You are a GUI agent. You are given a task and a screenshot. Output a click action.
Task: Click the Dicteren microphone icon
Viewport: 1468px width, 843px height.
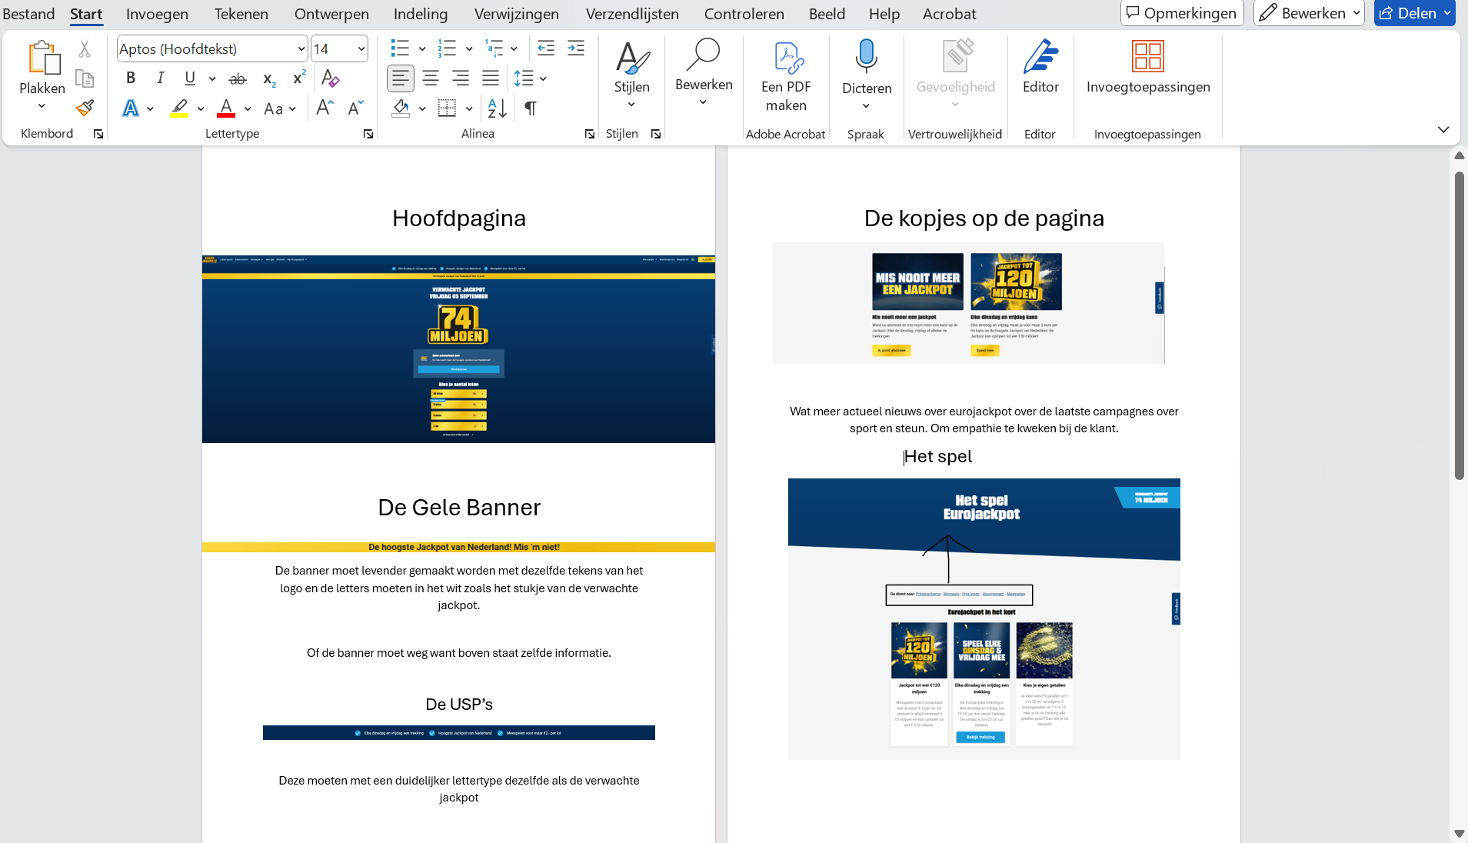867,56
